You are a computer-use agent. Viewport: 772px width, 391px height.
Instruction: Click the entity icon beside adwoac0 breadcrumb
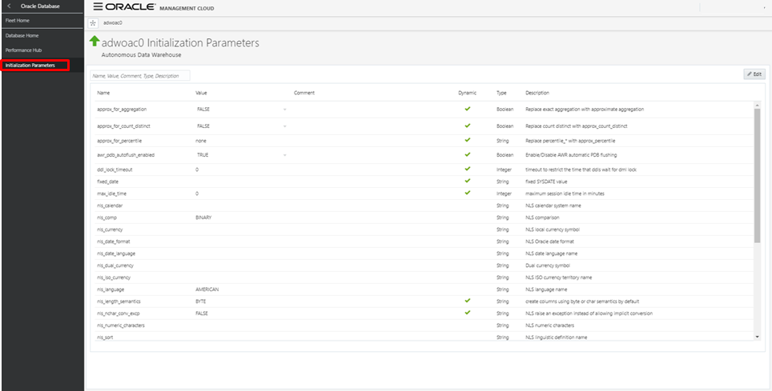(92, 22)
